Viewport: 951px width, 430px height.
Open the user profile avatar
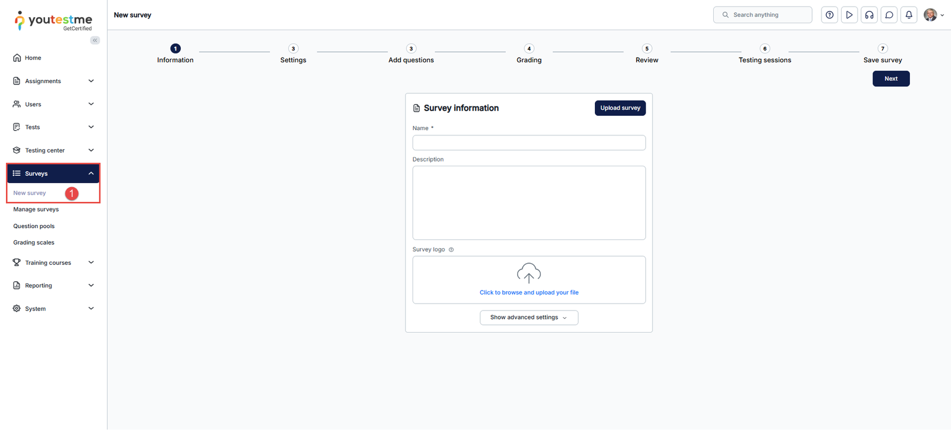coord(930,15)
